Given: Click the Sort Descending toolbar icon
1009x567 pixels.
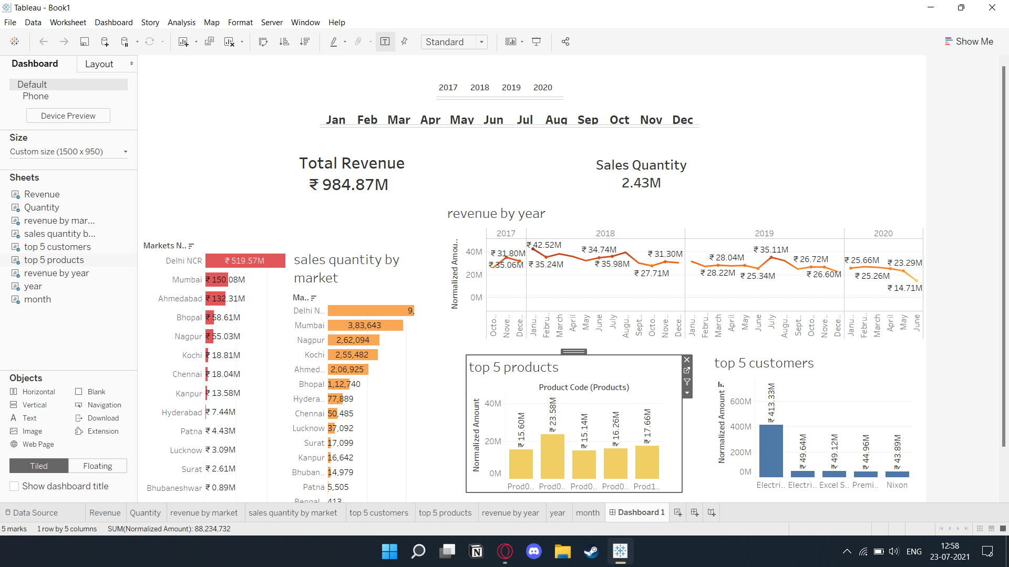Looking at the screenshot, I should coord(305,41).
